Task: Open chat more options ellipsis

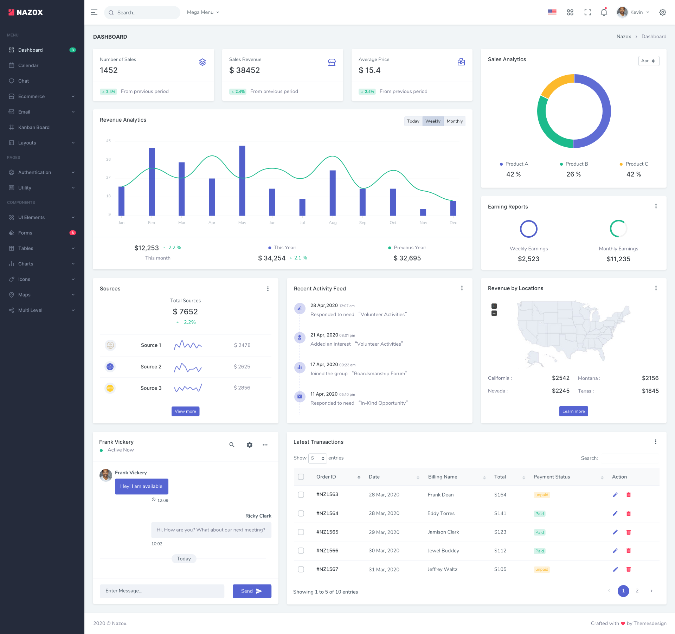Action: coord(265,445)
